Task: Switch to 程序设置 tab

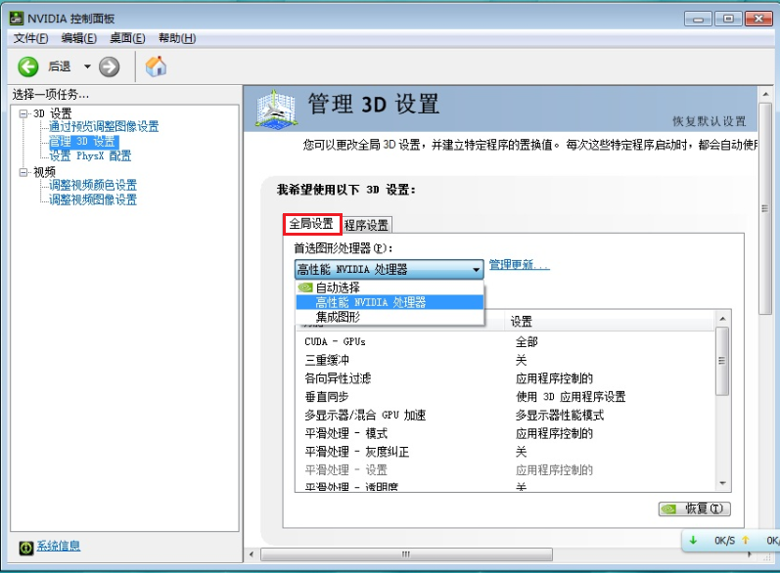Action: [366, 225]
